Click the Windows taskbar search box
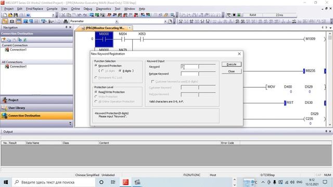 coord(53,182)
